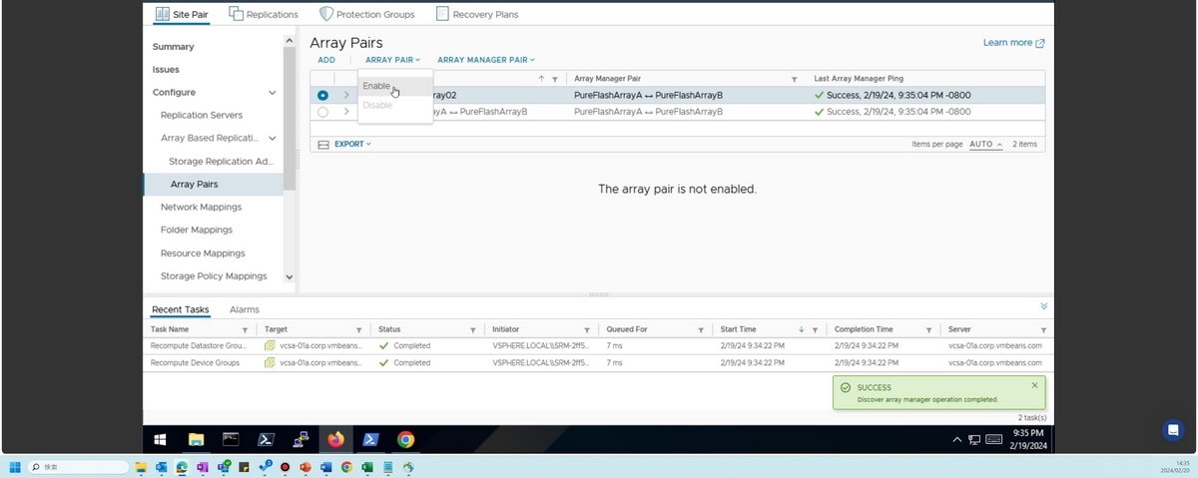Image resolution: width=1198 pixels, height=478 pixels.
Task: Open Chrome in the inner taskbar
Action: click(x=405, y=439)
